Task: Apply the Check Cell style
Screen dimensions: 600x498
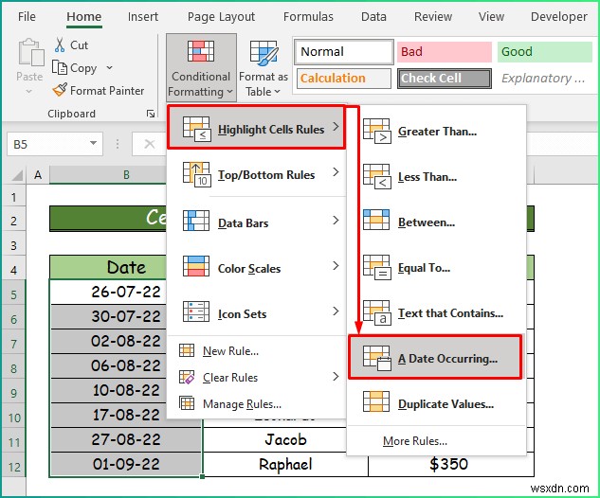Action: pyautogui.click(x=445, y=79)
